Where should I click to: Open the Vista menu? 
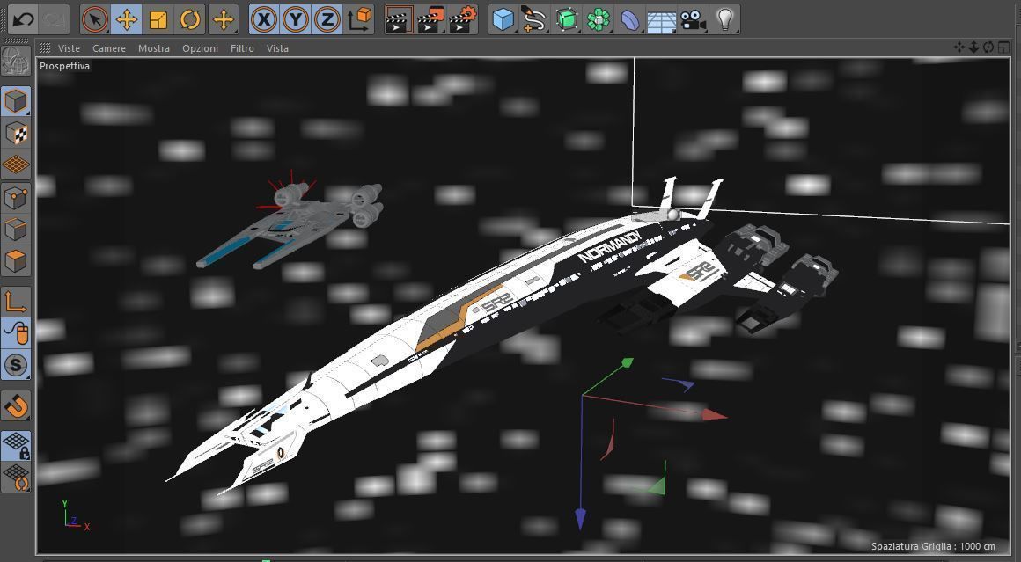click(277, 48)
